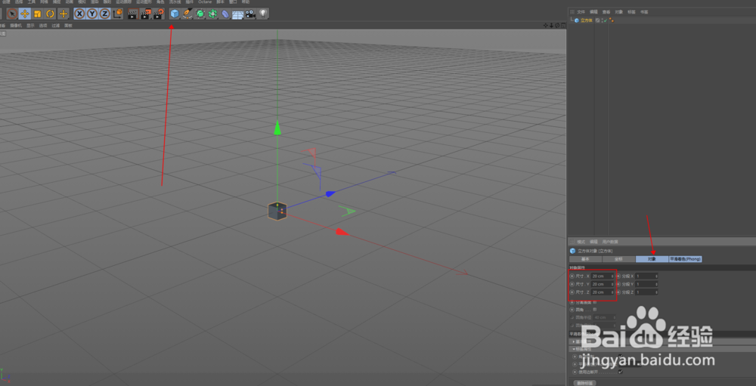Screen dimensions: 756x386
Task: Toggle the coordinate system cube icon
Action: [x=117, y=14]
